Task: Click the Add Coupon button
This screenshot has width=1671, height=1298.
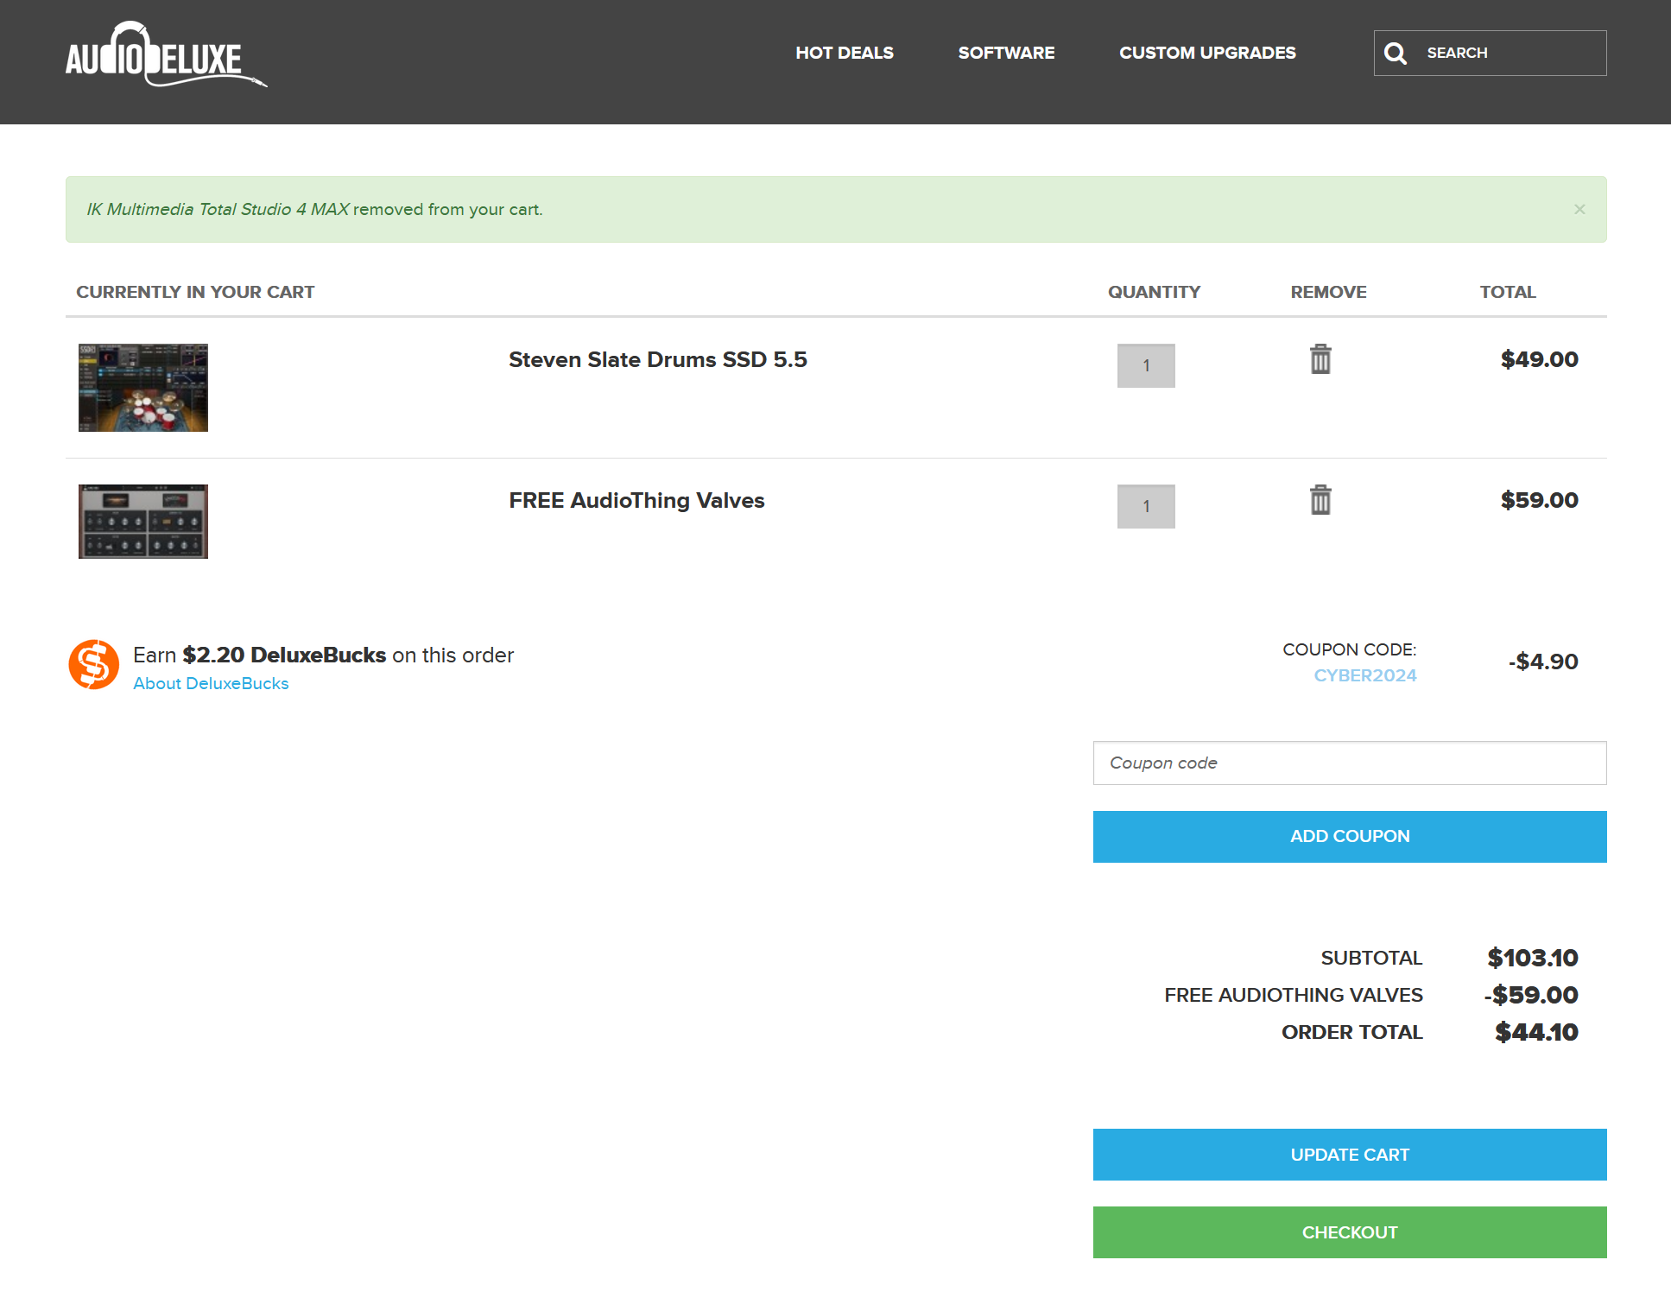Action: point(1350,836)
